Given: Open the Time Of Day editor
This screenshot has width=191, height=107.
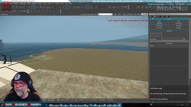Looking at the screenshot, I should point(23,11).
